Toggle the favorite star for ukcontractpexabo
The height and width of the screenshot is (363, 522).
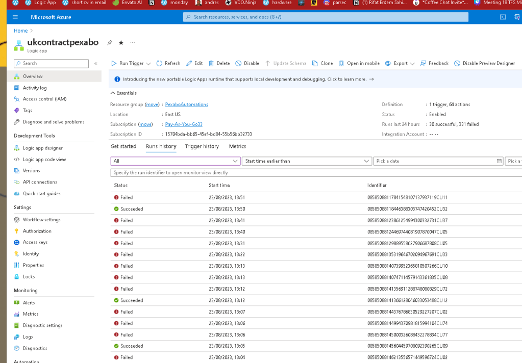121,43
